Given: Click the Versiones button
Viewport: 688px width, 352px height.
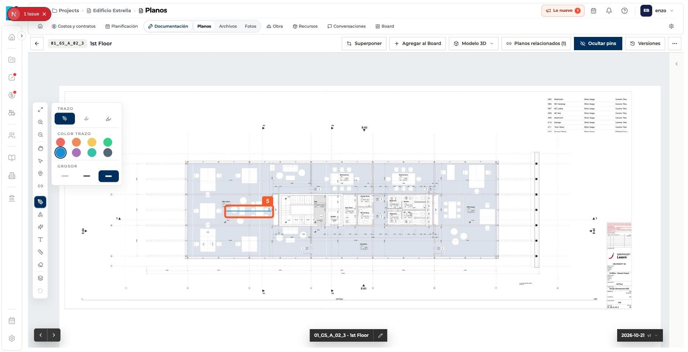Looking at the screenshot, I should (645, 44).
